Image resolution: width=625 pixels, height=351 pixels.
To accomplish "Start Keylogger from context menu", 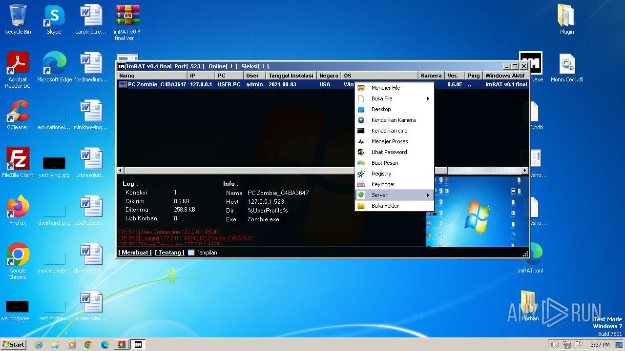I will pos(395,184).
